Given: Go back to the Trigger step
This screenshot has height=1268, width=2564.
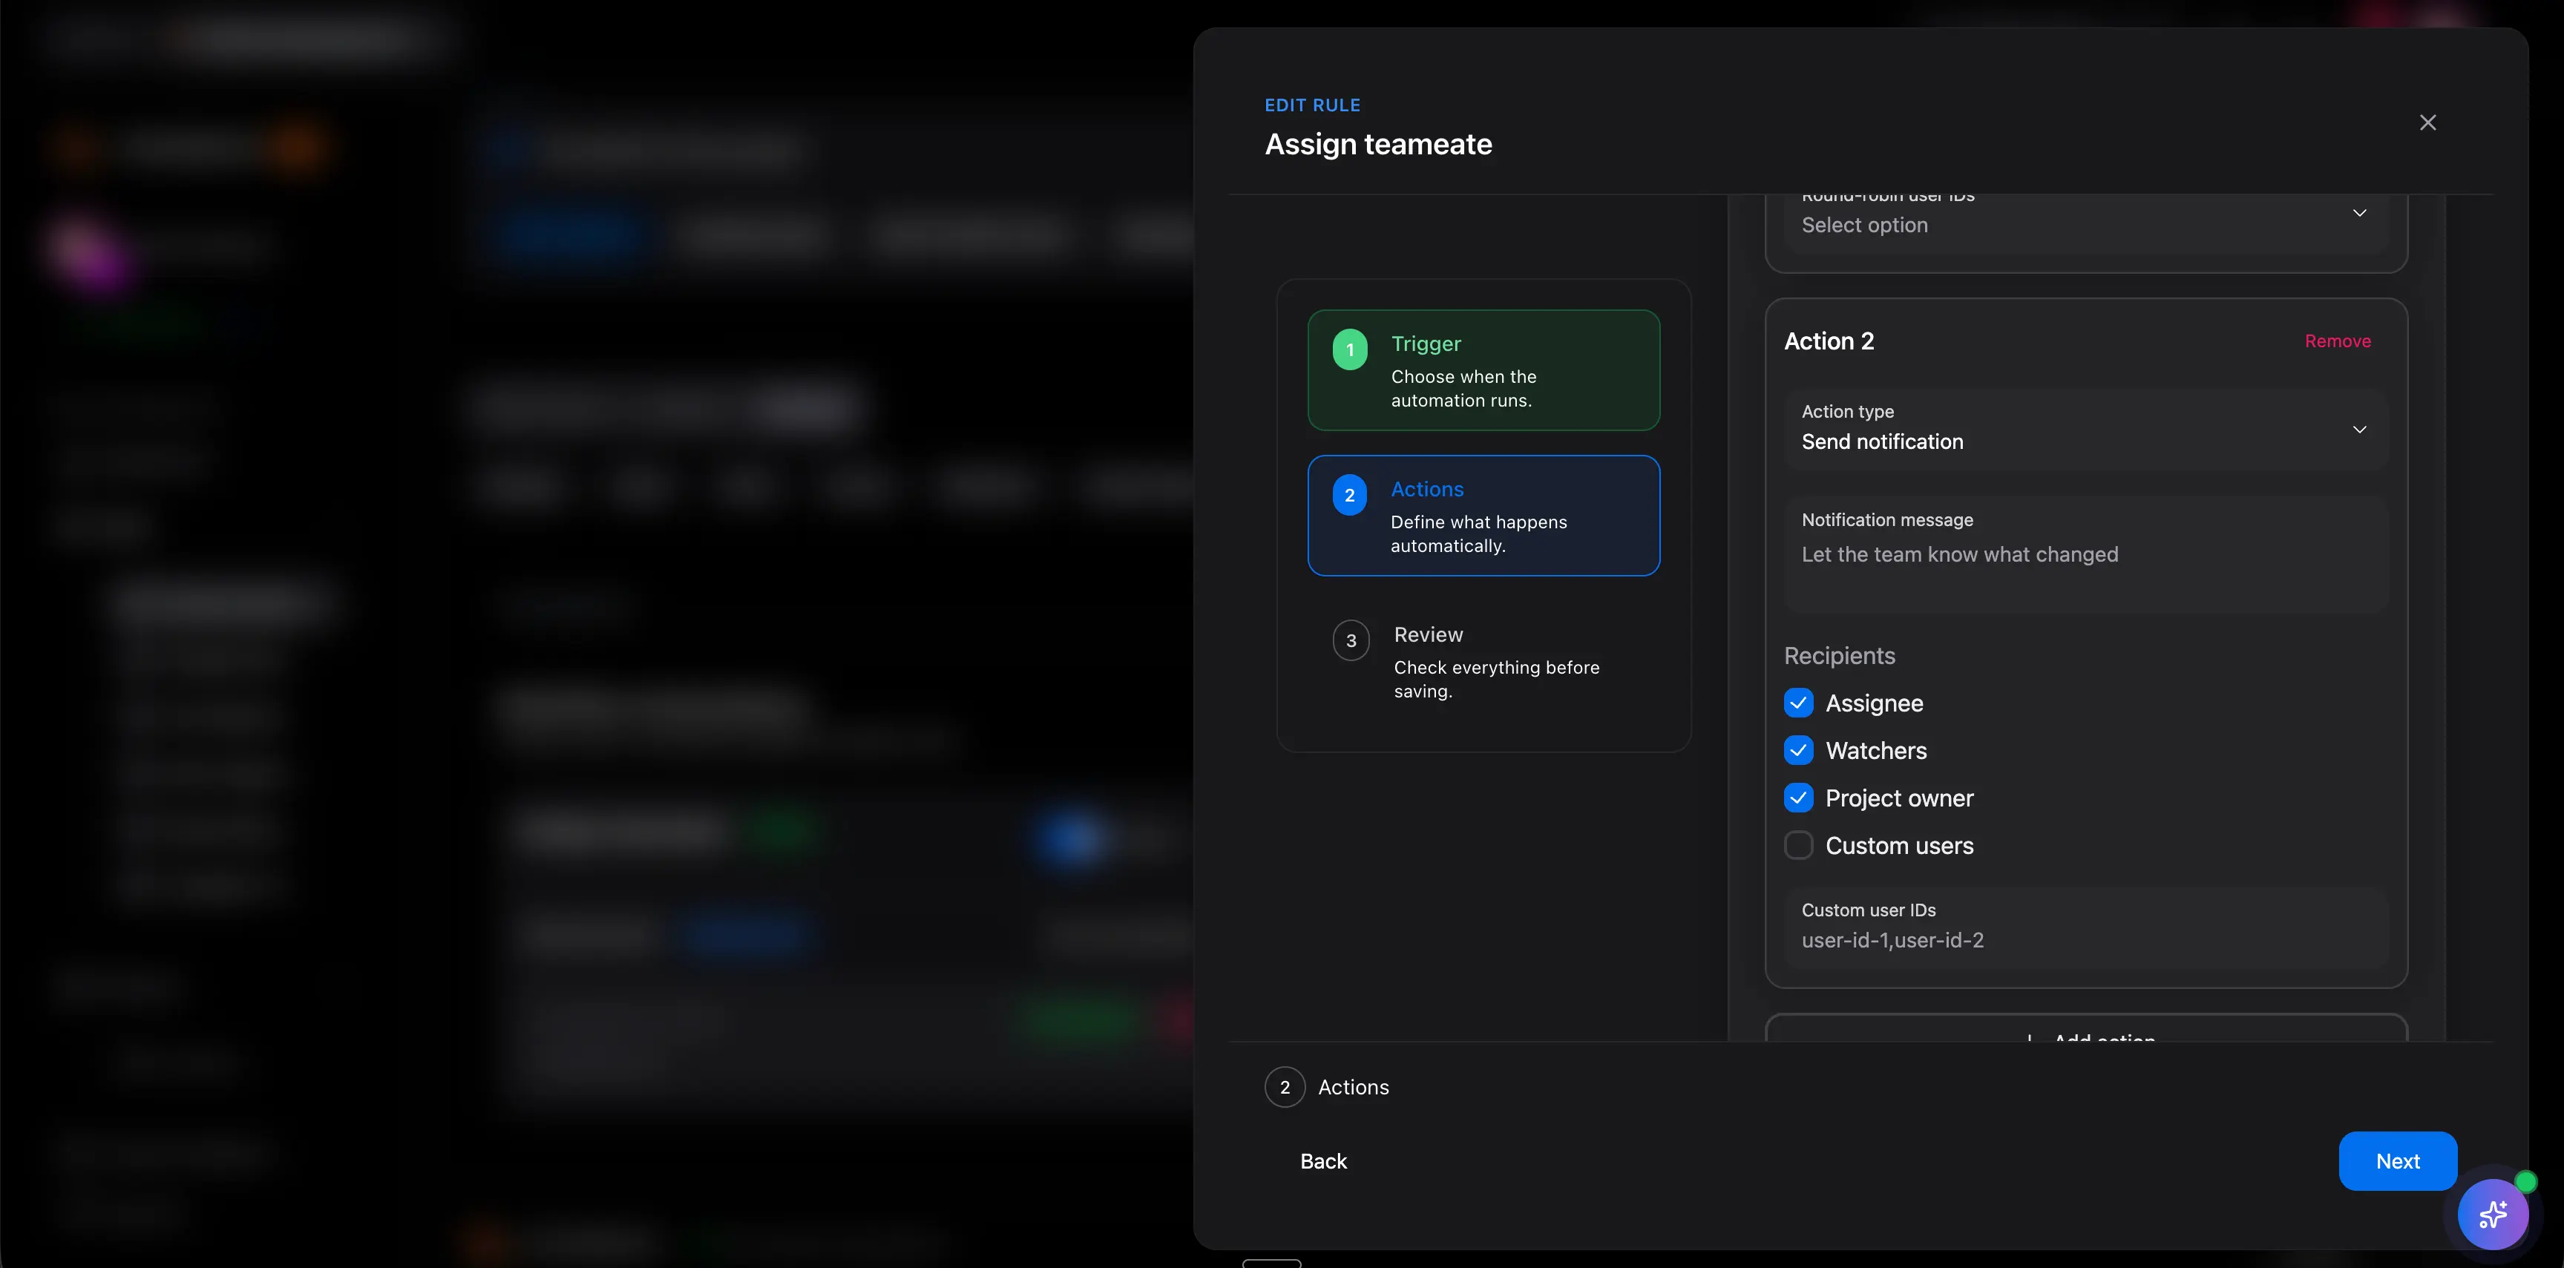Looking at the screenshot, I should (x=1483, y=370).
